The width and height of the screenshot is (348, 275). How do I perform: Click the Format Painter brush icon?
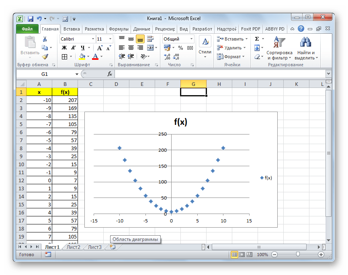tap(45, 57)
